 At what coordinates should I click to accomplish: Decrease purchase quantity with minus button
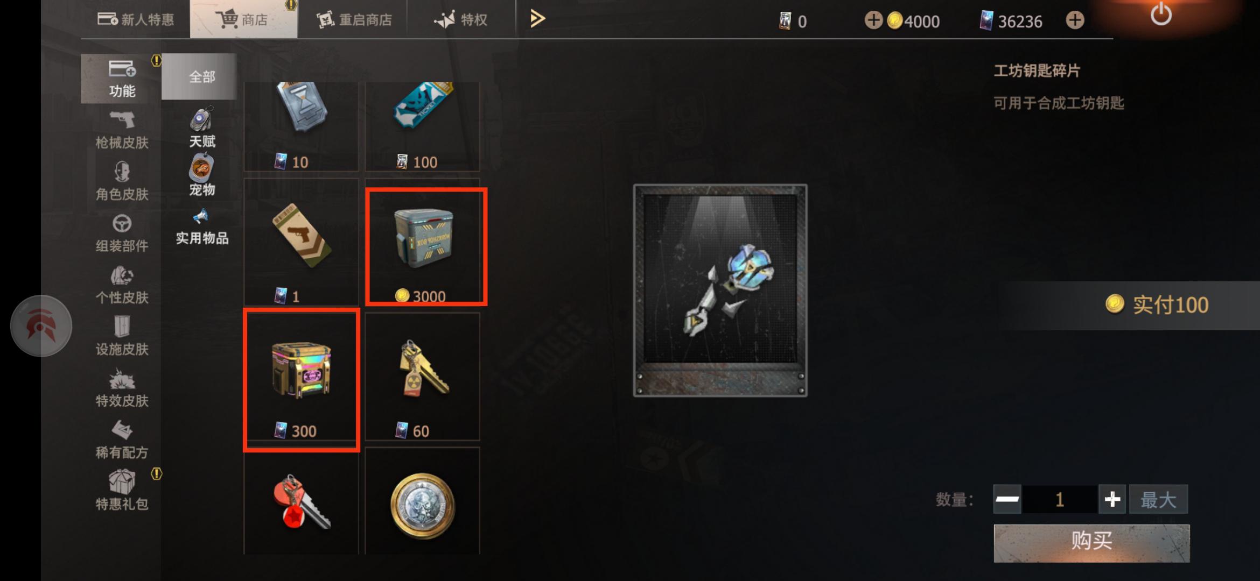[x=1007, y=499]
